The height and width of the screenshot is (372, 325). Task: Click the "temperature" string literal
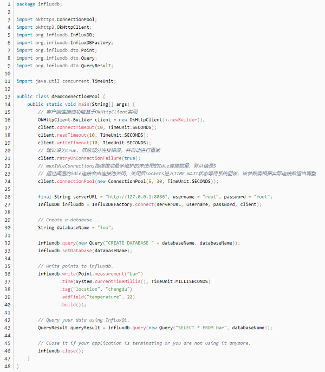point(104,297)
